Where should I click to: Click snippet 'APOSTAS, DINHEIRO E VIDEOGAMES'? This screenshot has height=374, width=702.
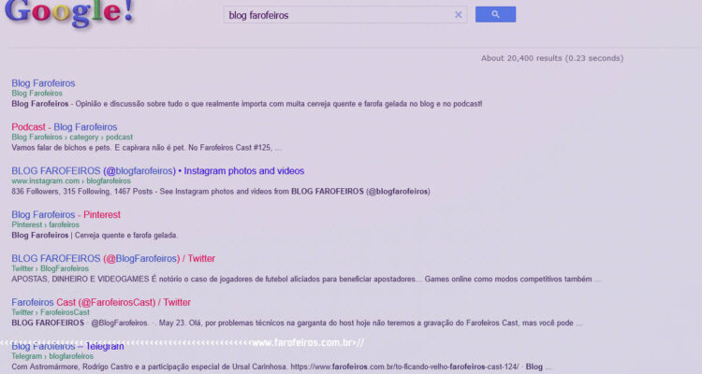pos(306,280)
